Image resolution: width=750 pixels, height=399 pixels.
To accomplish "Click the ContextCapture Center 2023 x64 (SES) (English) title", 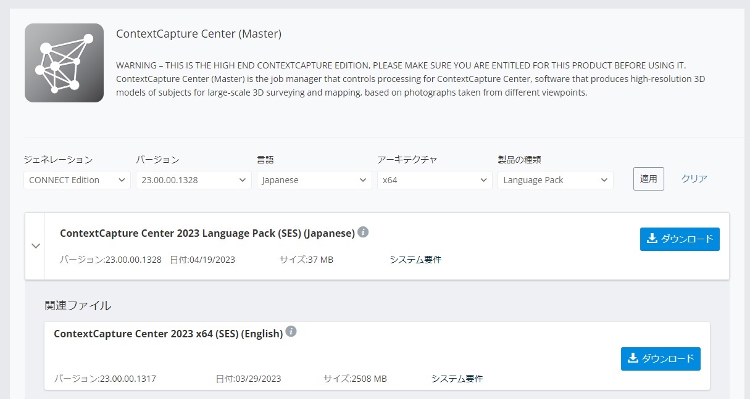I will pyautogui.click(x=168, y=334).
